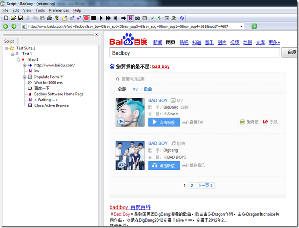Click the gray form icon next to the camera
Screen dimensions: 299x228
(145, 18)
